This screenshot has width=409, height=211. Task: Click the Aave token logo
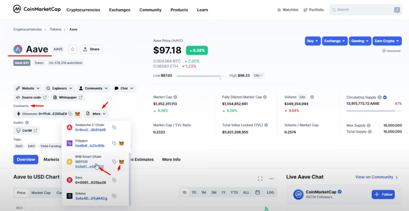18,49
